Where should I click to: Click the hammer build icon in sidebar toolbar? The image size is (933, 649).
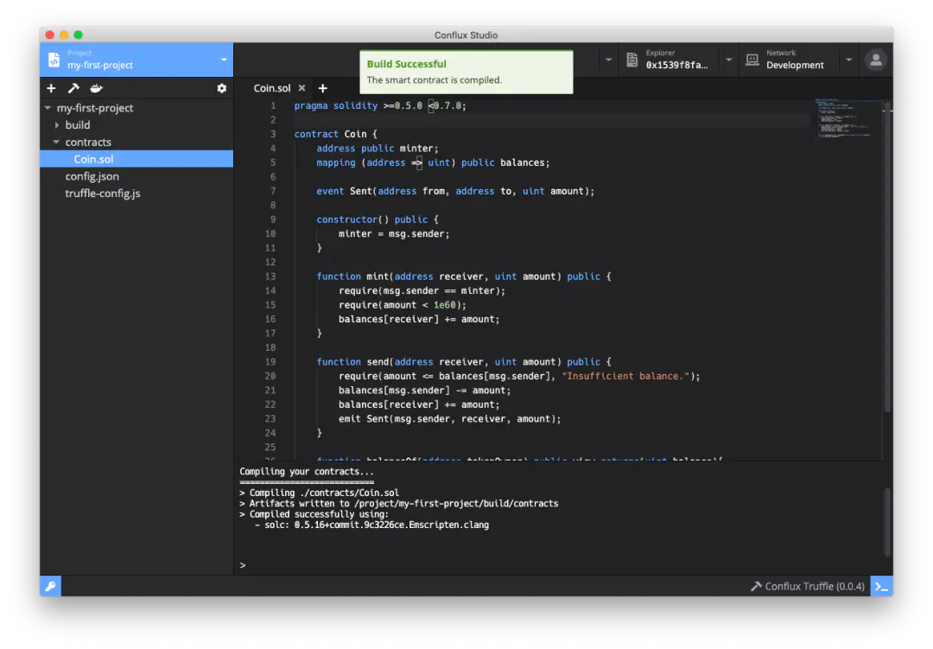(73, 88)
